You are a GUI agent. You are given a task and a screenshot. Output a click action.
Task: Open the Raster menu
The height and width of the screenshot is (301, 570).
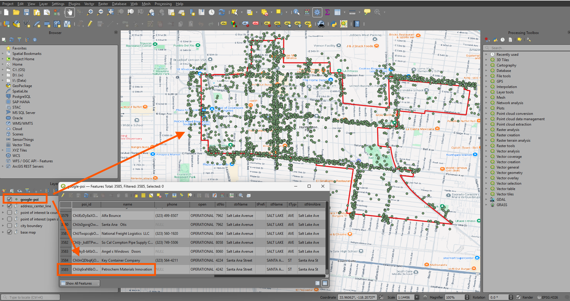click(x=103, y=4)
